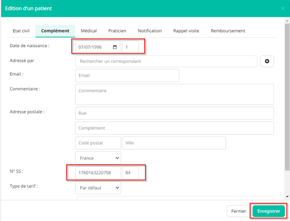The width and height of the screenshot is (290, 221).
Task: Open the Médical tab
Action: (x=89, y=31)
